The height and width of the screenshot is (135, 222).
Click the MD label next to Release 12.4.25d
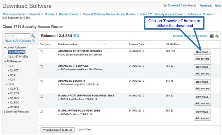click(76, 36)
